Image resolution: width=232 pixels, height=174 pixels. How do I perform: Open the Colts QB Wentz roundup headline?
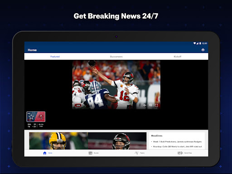click(177, 146)
